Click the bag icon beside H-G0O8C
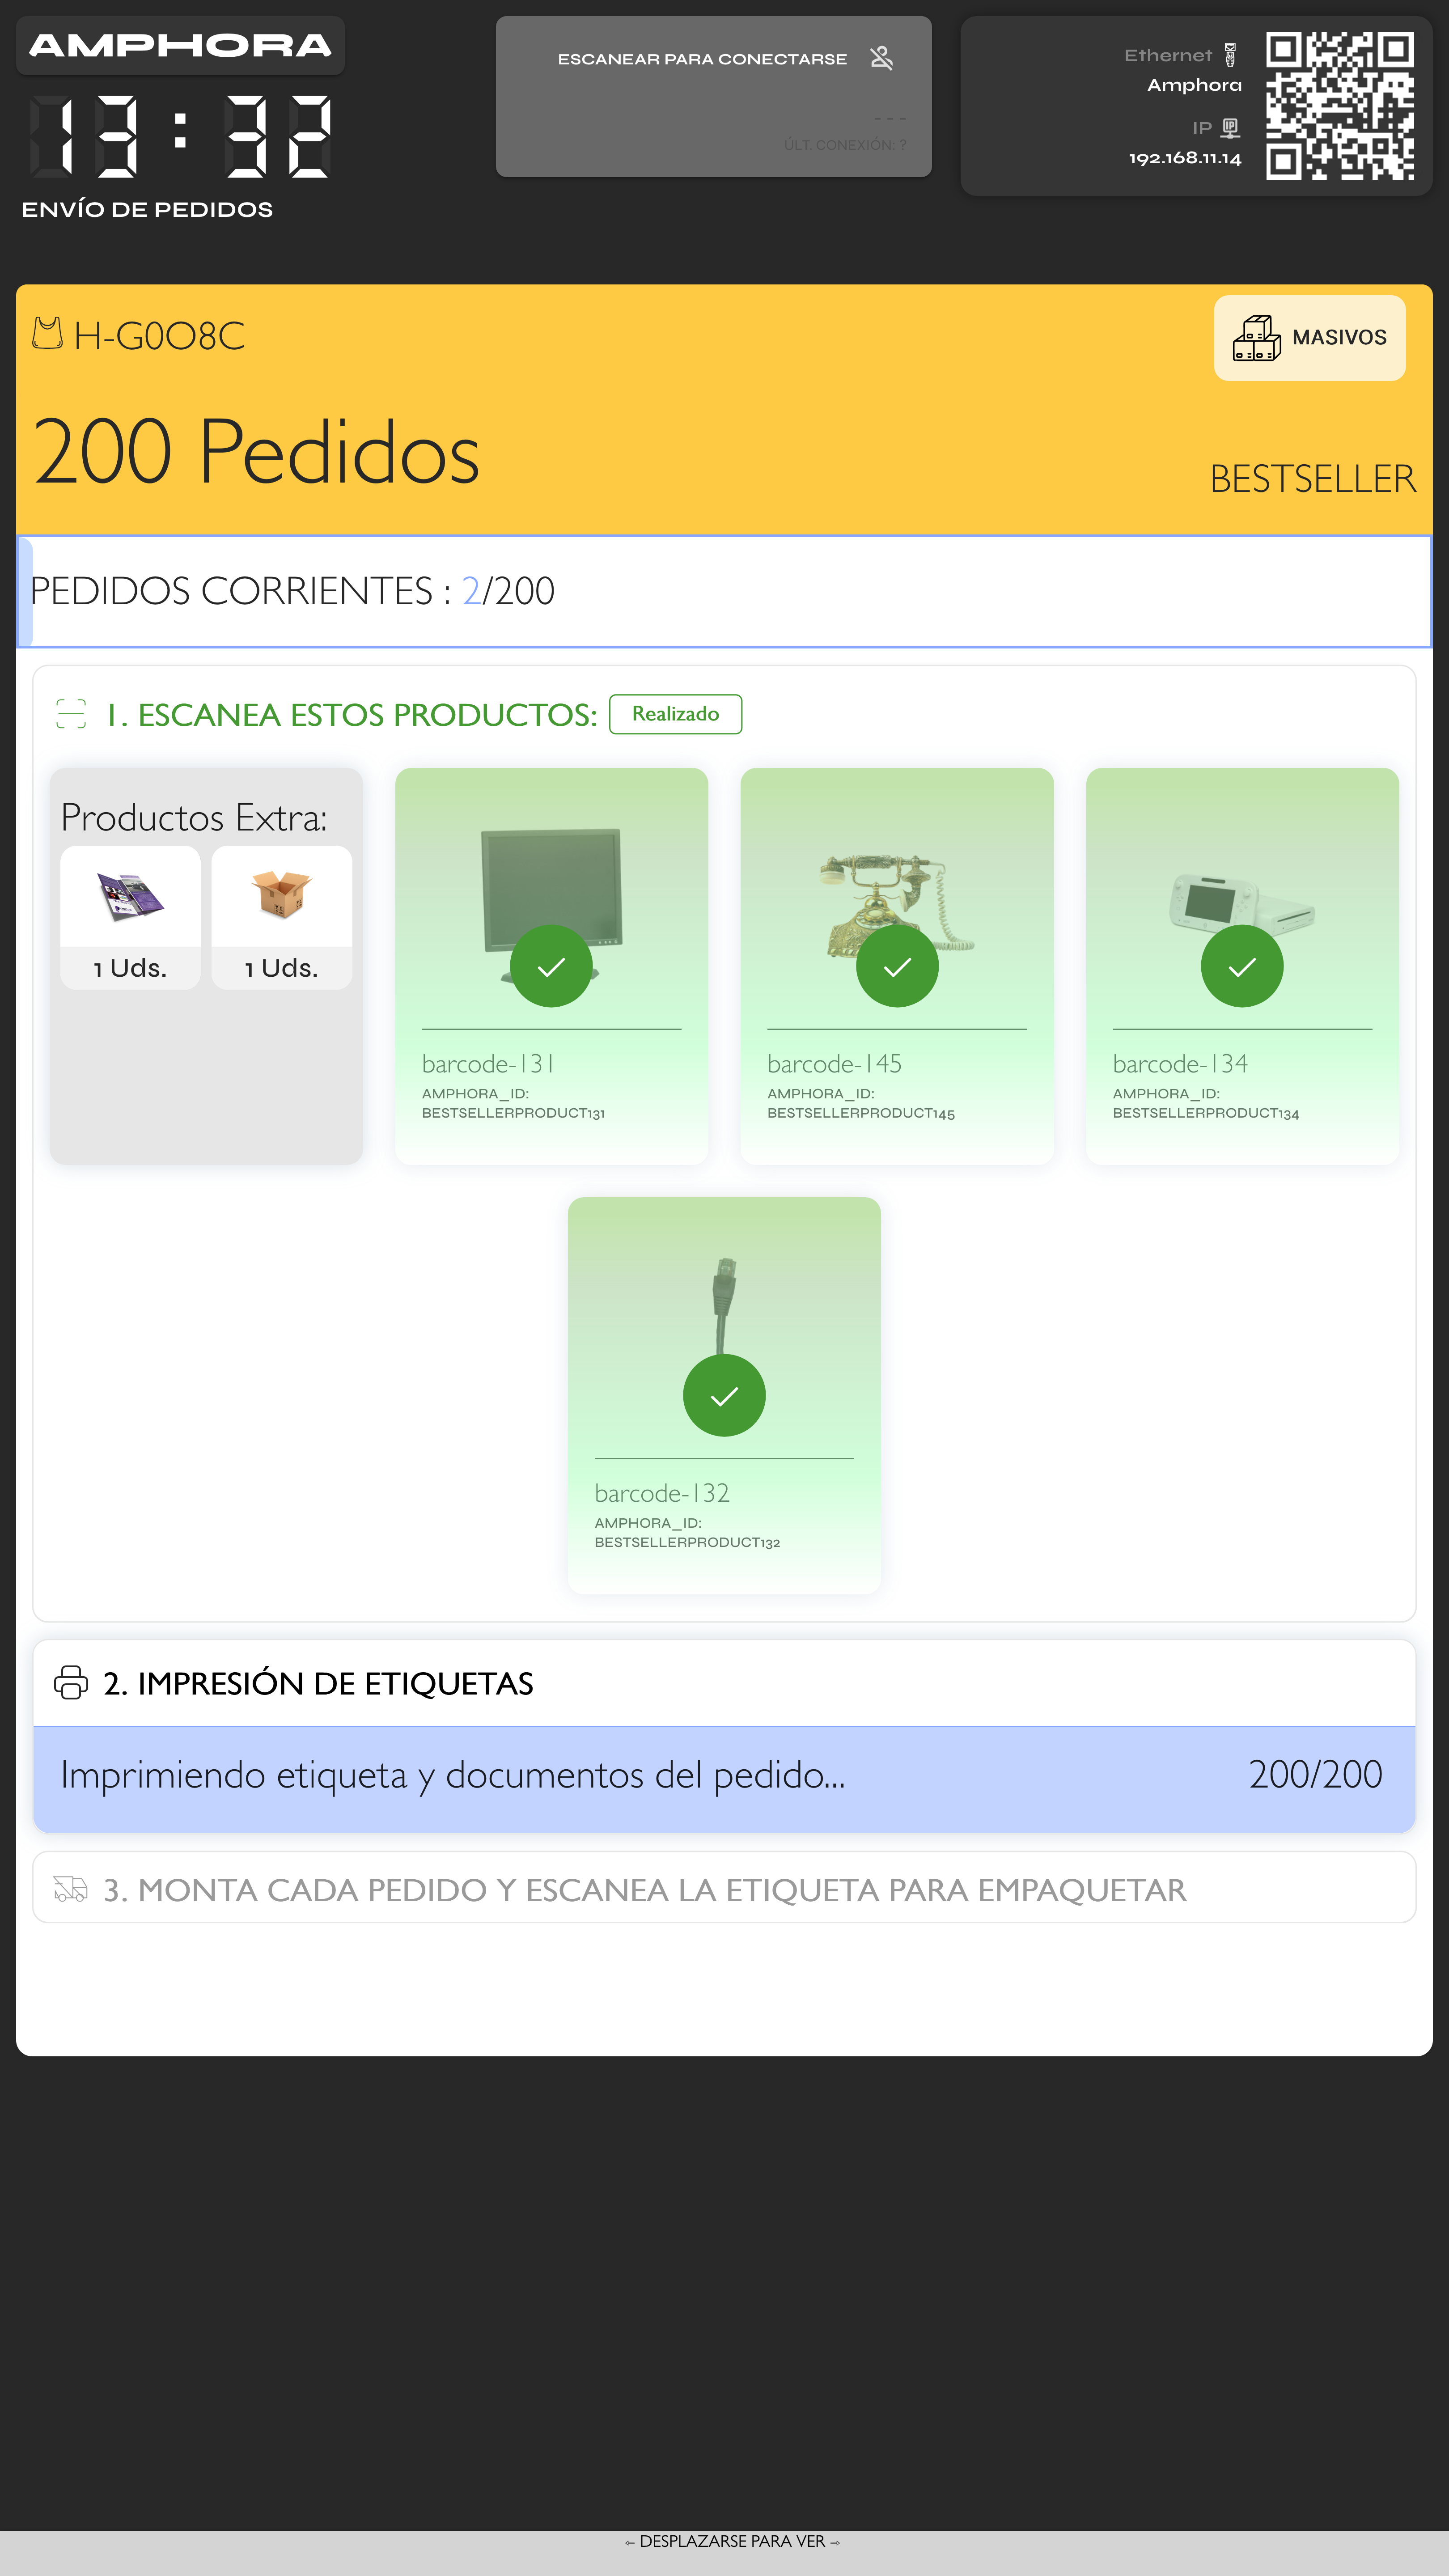The height and width of the screenshot is (2576, 1449). click(47, 333)
